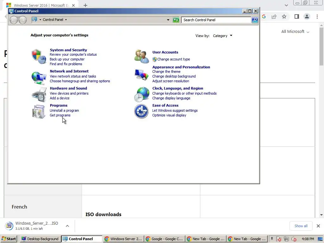
Task: Expand All Microsoft menu on webpage
Action: point(295,32)
